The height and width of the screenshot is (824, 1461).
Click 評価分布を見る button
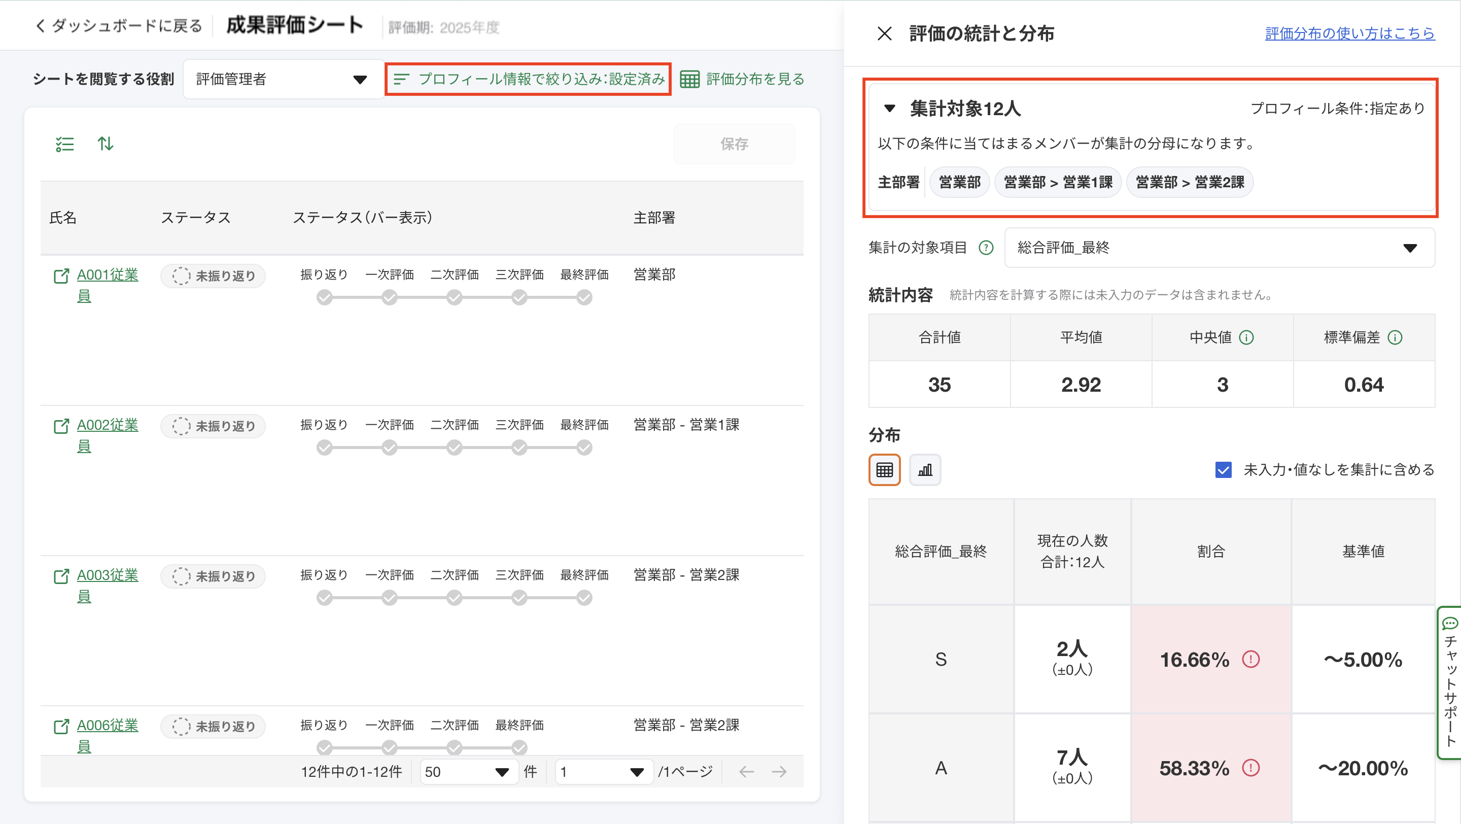click(x=742, y=79)
